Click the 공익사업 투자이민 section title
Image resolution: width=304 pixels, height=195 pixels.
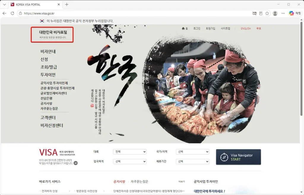pyautogui.click(x=206, y=182)
